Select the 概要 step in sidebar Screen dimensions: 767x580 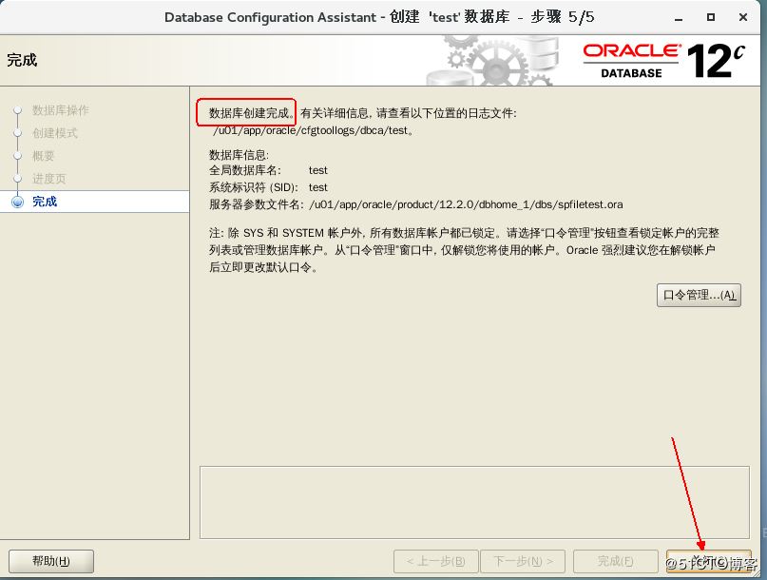click(x=43, y=156)
